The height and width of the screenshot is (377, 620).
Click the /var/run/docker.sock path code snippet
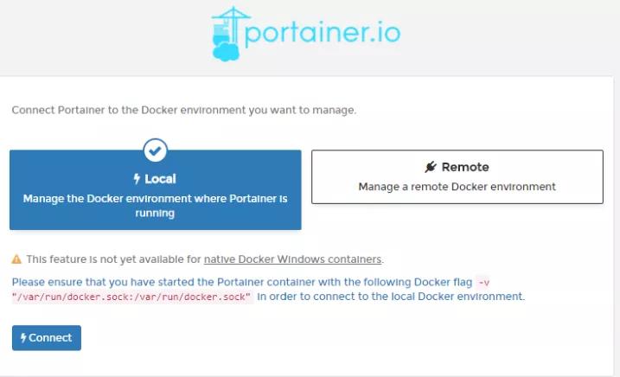[132, 297]
